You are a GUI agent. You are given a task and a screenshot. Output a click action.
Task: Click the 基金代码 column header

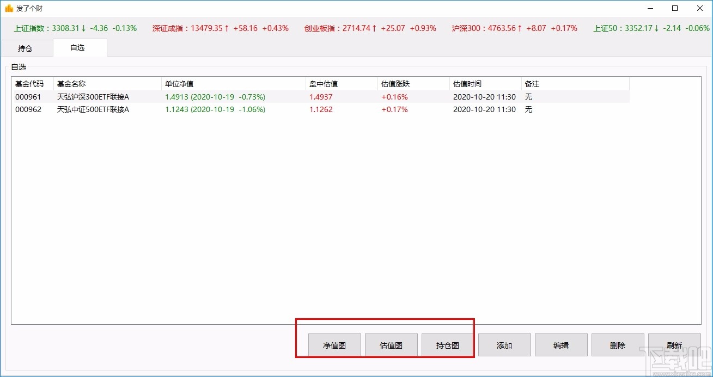pos(29,84)
